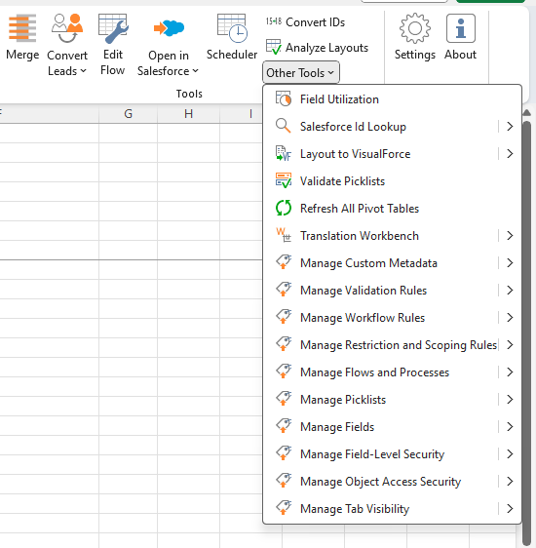Expand the Salesforce Id Lookup submenu arrow
This screenshot has height=548, width=536.
pos(510,126)
